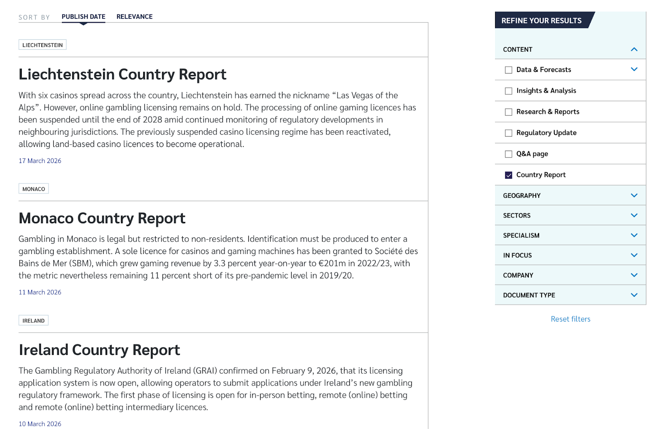Click the IRELAND tag
660x429 pixels.
33,321
